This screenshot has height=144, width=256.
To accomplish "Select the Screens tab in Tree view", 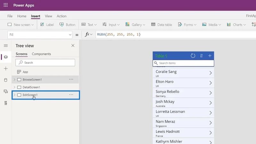I will coord(21,54).
